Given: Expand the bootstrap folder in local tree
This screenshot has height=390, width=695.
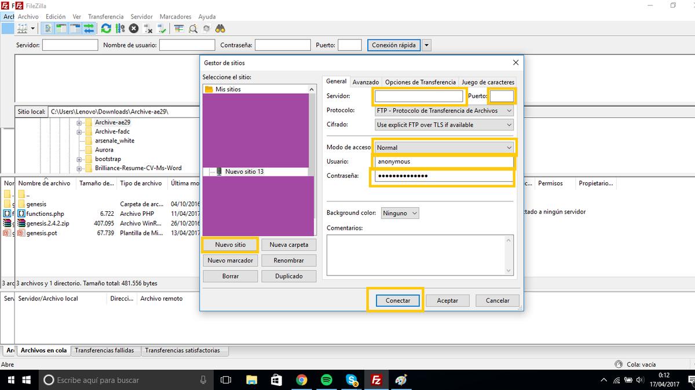Looking at the screenshot, I should [78, 159].
